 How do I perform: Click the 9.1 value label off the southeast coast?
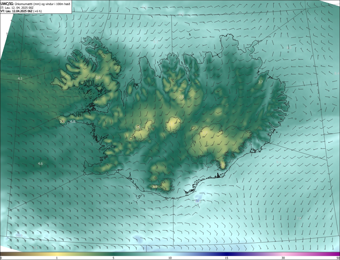tap(279, 162)
